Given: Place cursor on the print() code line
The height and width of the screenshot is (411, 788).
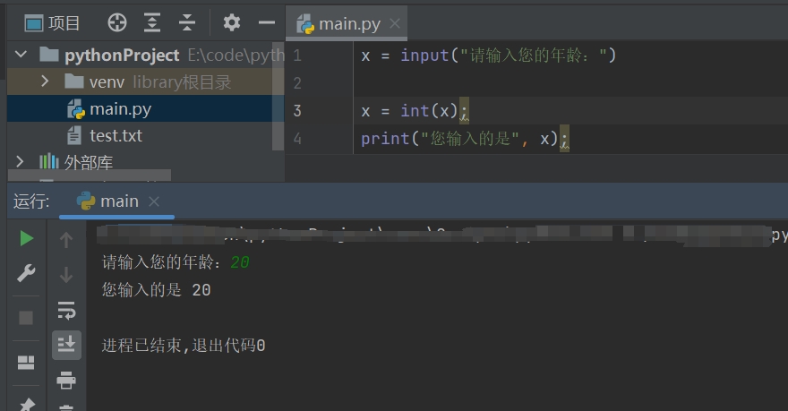Looking at the screenshot, I should point(465,138).
